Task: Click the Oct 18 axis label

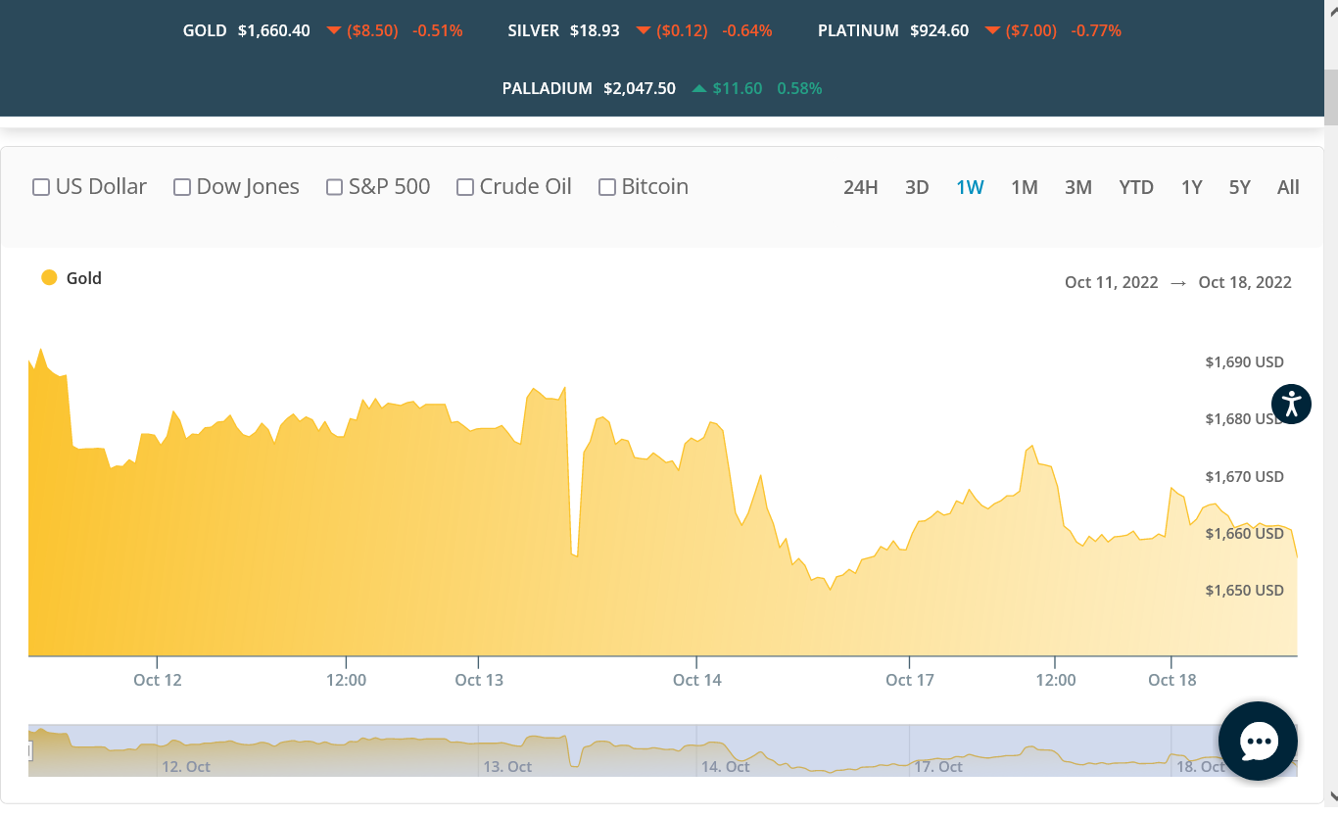Action: point(1172,680)
